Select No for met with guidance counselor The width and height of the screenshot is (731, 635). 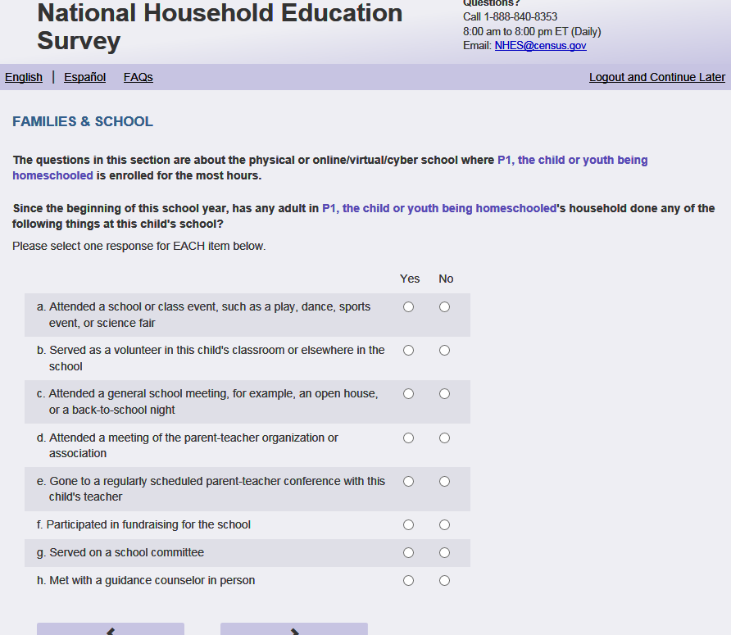(x=444, y=581)
